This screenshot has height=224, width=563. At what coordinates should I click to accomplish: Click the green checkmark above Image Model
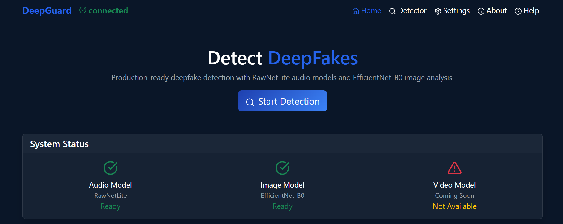282,167
